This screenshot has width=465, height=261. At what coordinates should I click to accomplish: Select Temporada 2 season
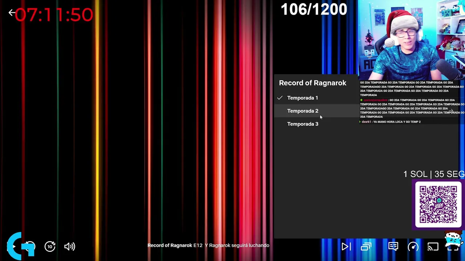pos(316,111)
